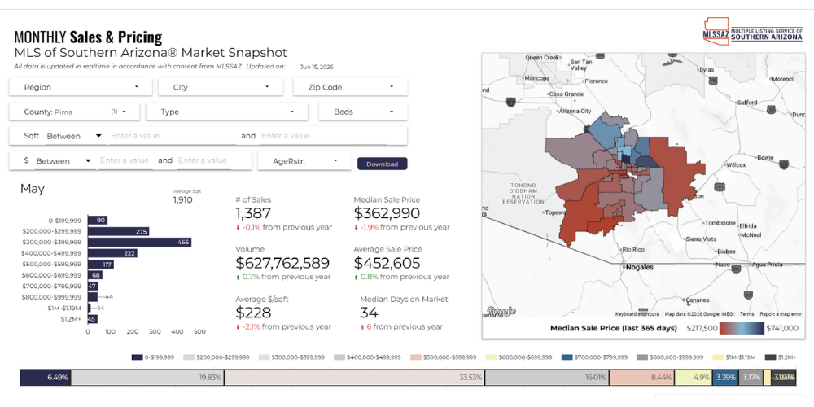Click the Volume value $627,762,589
The width and height of the screenshot is (814, 407).
[x=282, y=263]
